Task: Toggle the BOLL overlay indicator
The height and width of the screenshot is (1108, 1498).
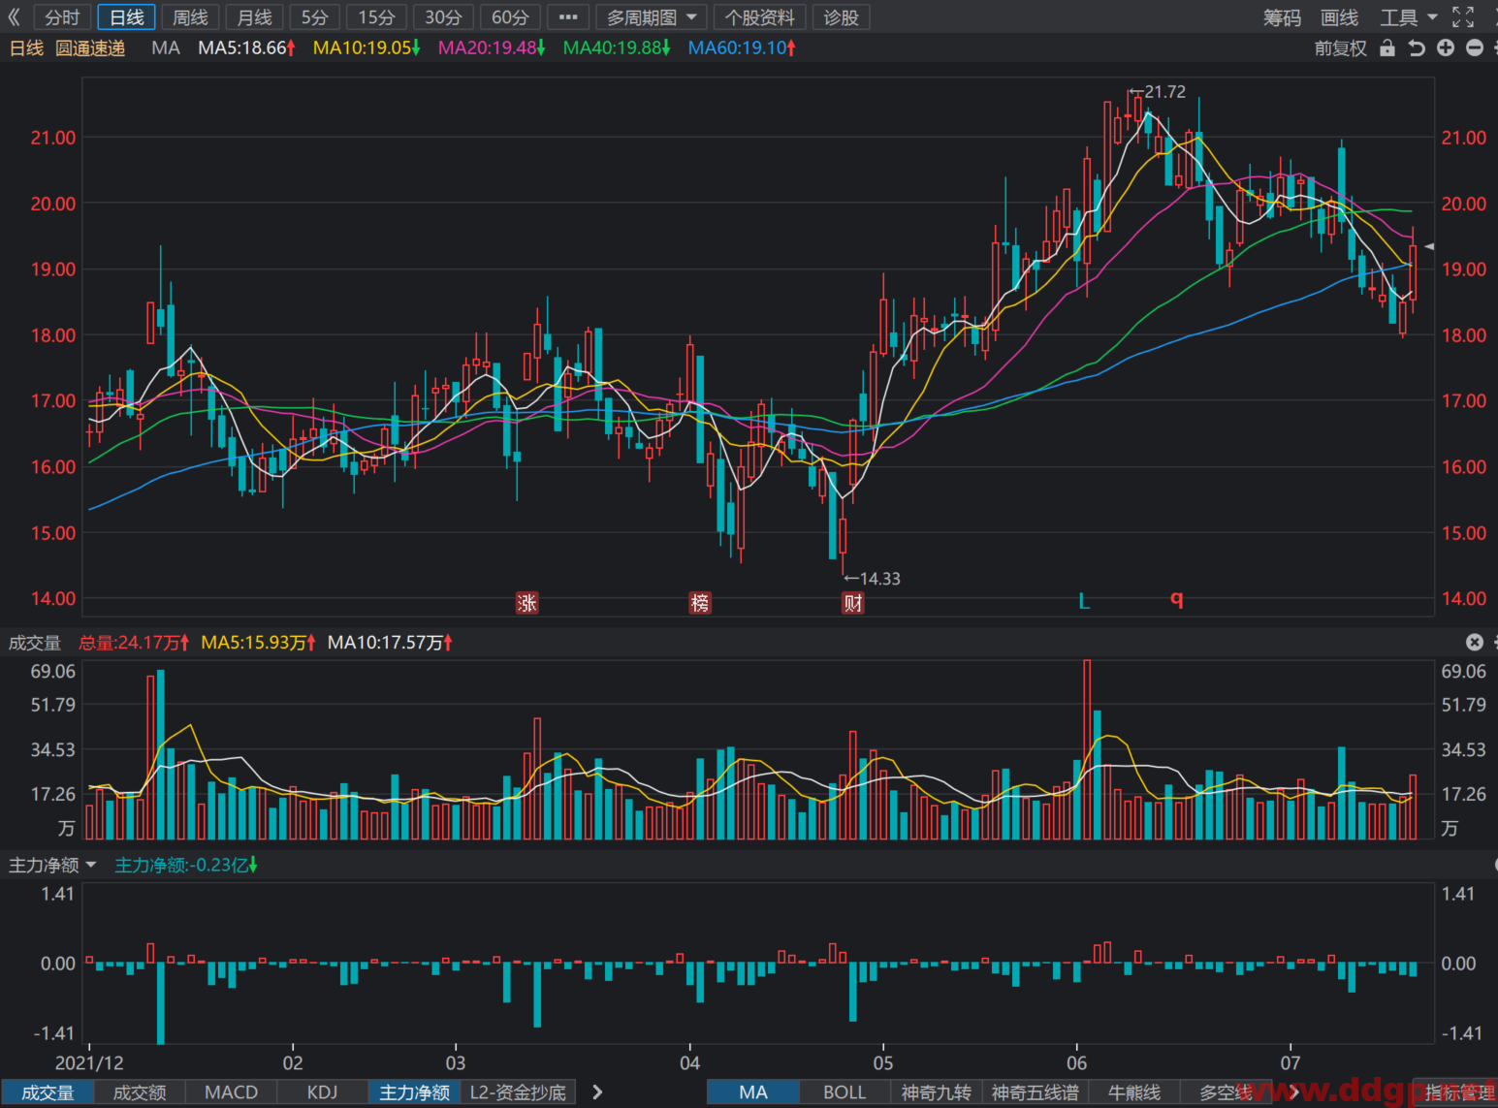Action: tap(845, 1092)
